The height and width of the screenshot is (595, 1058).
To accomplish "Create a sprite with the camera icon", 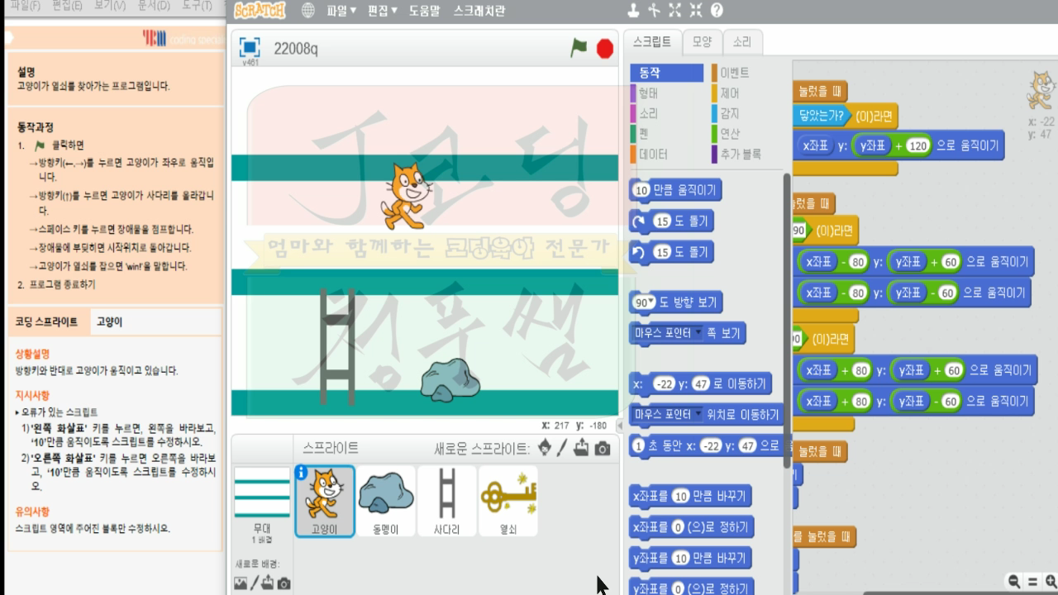I will pyautogui.click(x=603, y=447).
